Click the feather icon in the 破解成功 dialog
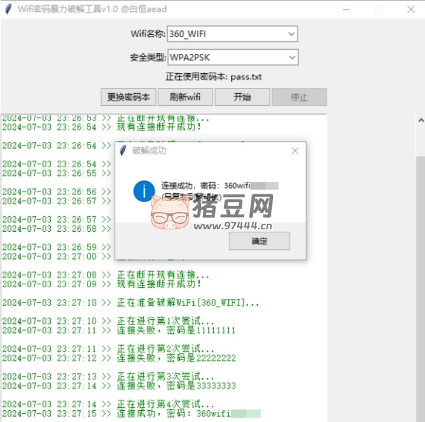 [123, 151]
